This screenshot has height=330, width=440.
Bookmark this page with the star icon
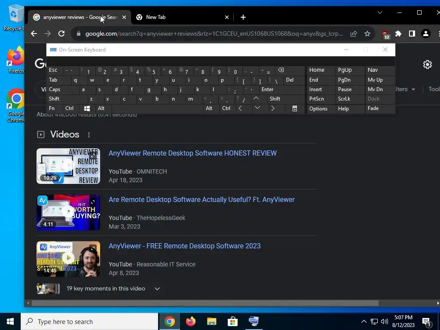367,34
